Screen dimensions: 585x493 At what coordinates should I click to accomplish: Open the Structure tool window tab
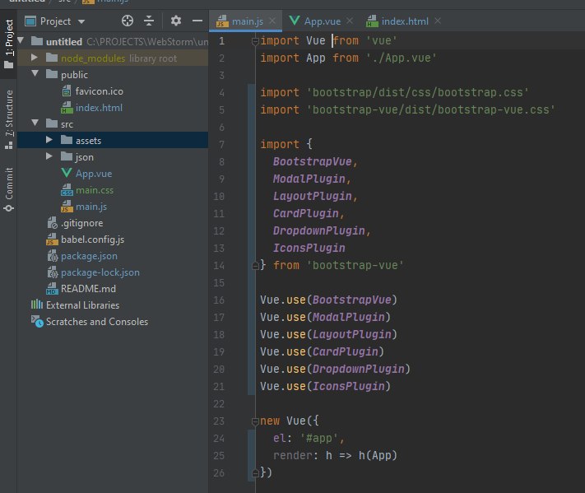click(x=8, y=119)
